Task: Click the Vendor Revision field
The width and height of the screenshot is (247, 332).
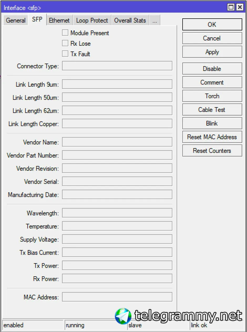Action: tap(117, 168)
